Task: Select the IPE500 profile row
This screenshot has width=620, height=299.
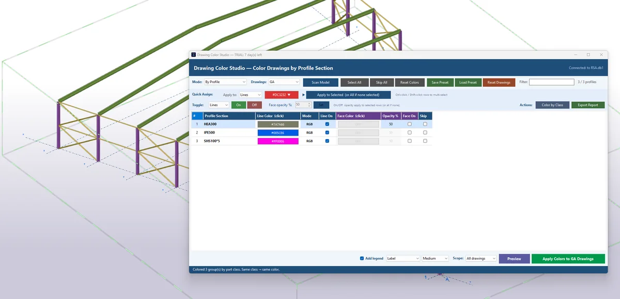Action: pos(312,132)
